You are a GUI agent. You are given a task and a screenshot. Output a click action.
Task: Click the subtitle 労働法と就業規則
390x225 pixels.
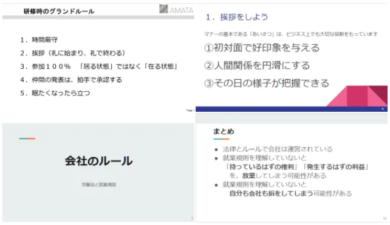[x=99, y=185]
